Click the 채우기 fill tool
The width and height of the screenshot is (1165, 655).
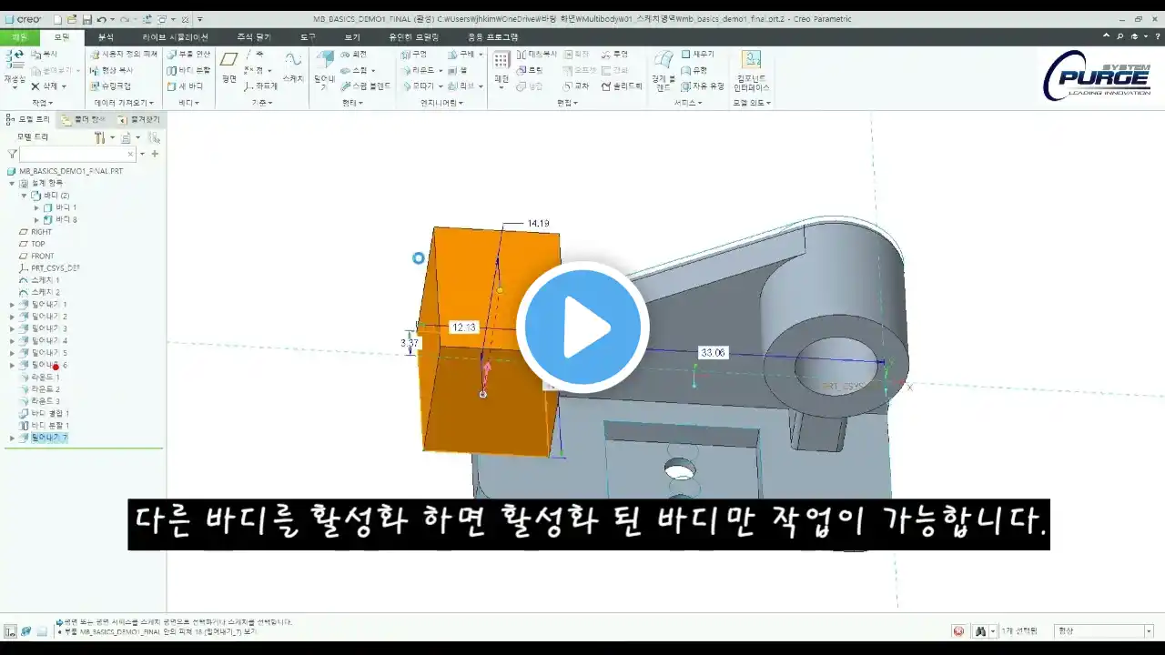(698, 55)
